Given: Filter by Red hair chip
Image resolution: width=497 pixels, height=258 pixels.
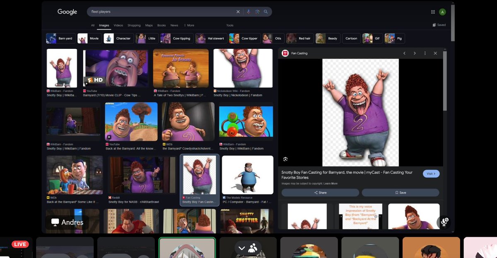Looking at the screenshot, I should point(300,39).
